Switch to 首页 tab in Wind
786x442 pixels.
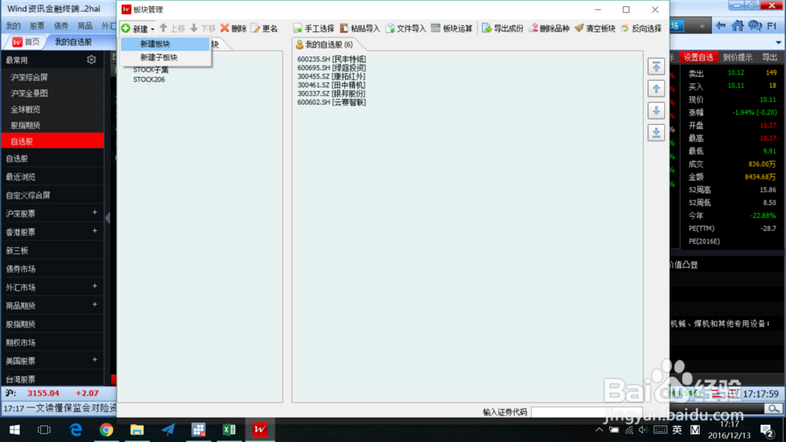26,42
